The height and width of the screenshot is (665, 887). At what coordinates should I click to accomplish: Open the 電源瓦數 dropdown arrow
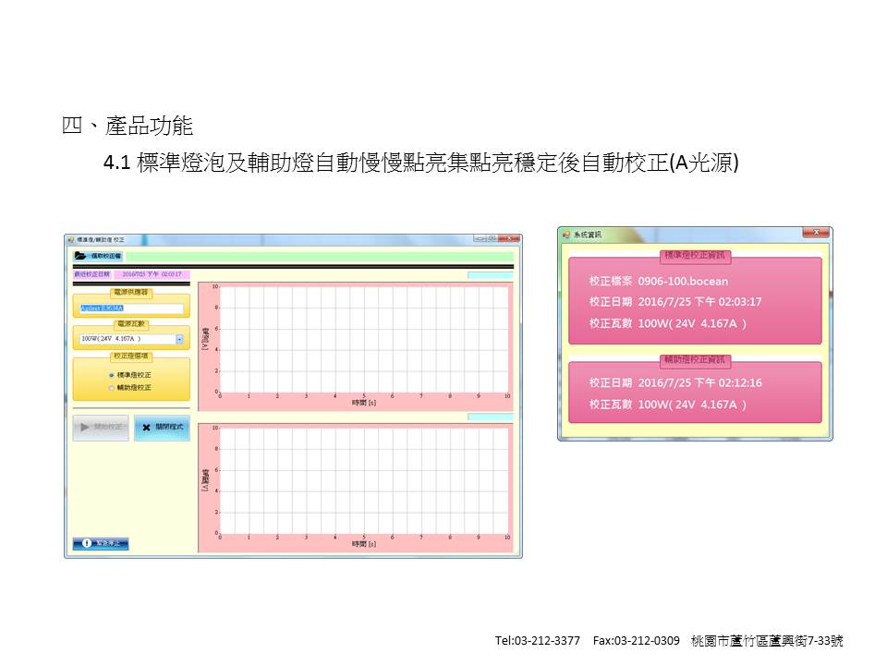(179, 339)
